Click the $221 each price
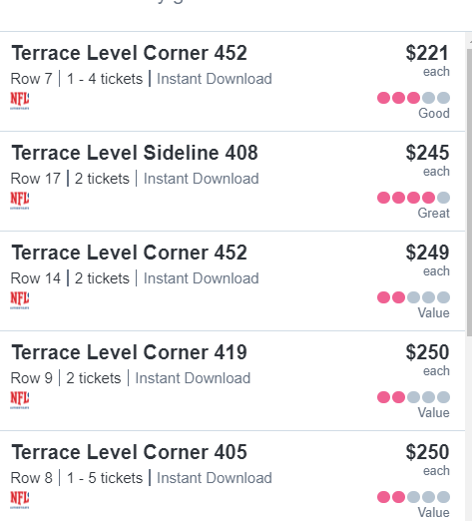This screenshot has width=472, height=521. click(427, 61)
